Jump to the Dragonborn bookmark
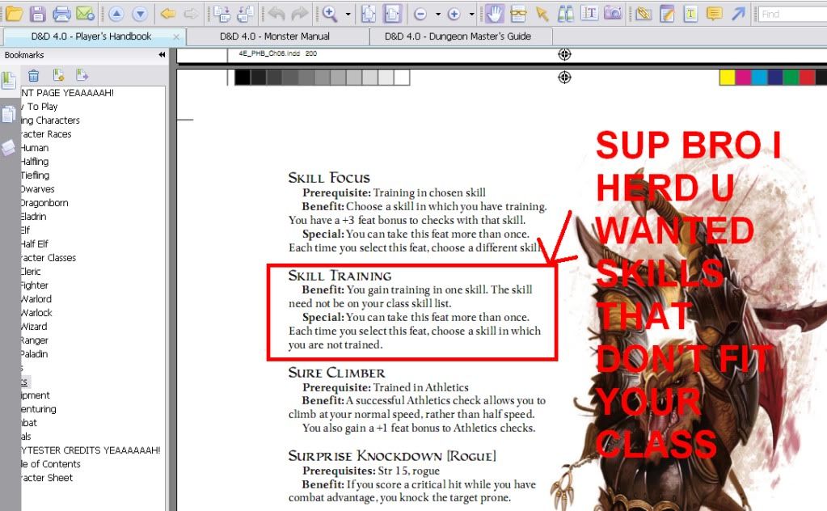This screenshot has width=827, height=511. tap(44, 202)
